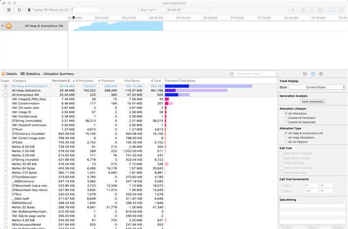Stop the recording with the stop button
Image resolution: width=348 pixels, height=229 pixels.
[9, 10]
